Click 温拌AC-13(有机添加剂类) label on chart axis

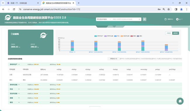tap(96, 52)
